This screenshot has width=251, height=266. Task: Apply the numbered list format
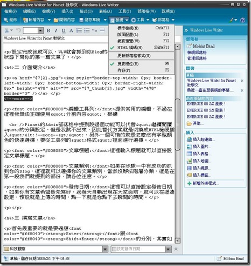click(x=79, y=30)
